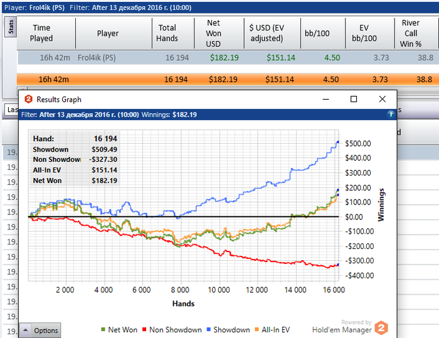
Task: Close the Results Graph window
Action: pos(382,99)
